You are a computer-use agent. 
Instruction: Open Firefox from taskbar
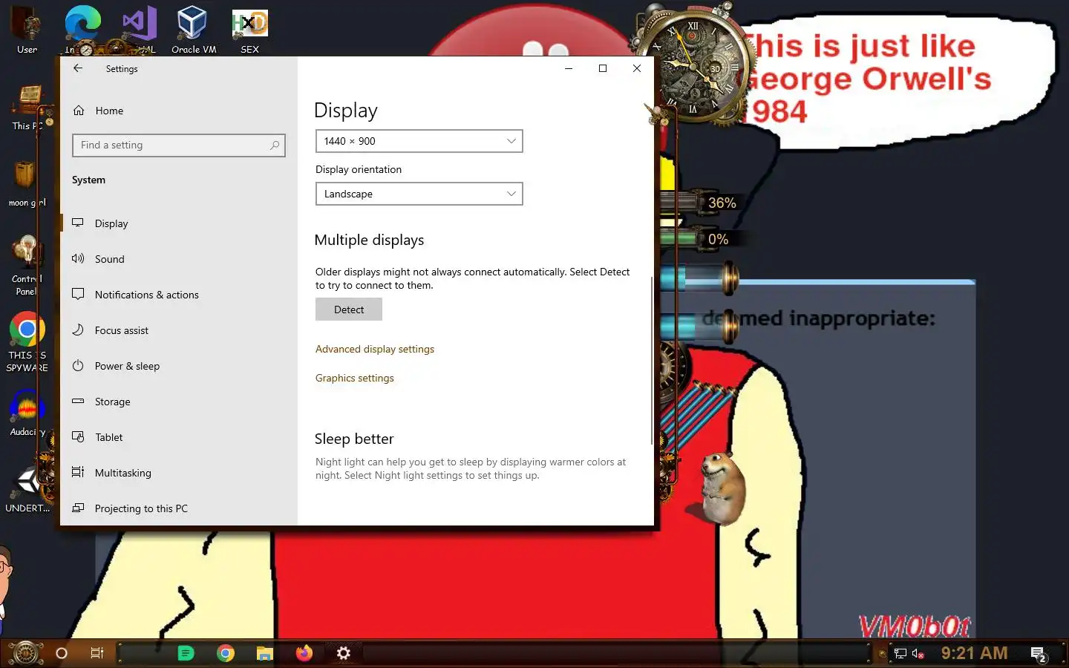point(304,653)
